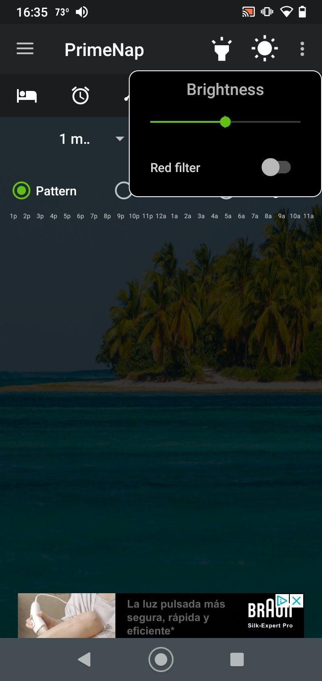The height and width of the screenshot is (681, 322).
Task: Switch to the bed sleep tab
Action: pyautogui.click(x=27, y=95)
